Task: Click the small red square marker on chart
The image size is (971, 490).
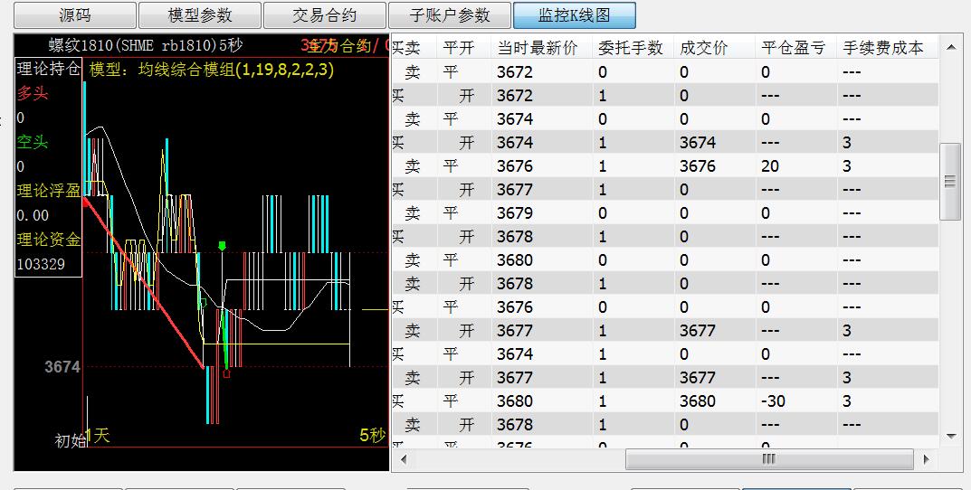Action: tap(226, 372)
